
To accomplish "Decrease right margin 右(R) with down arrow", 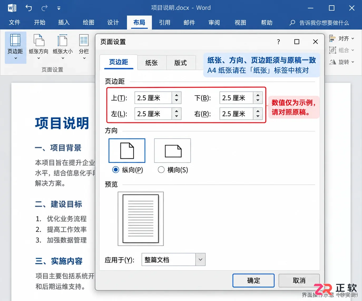I will click(258, 116).
